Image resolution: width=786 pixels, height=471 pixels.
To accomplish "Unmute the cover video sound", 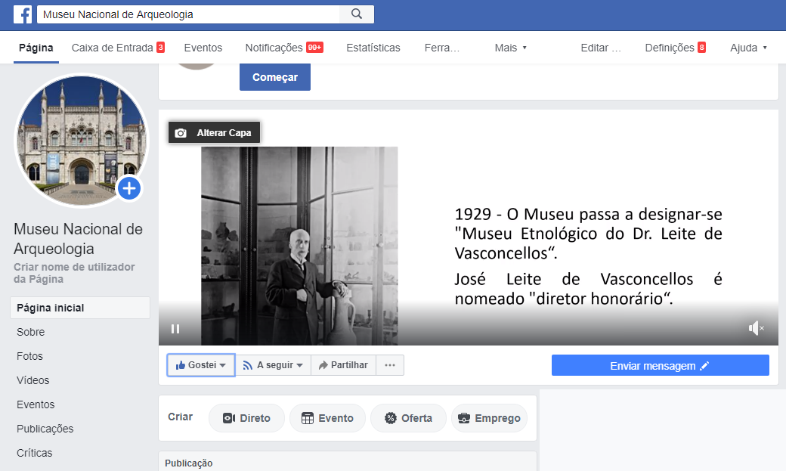I will (756, 329).
